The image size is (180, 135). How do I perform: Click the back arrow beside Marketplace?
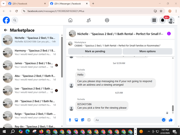coord(5,30)
